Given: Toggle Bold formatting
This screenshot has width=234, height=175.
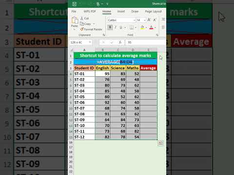Looking at the screenshot, I should pos(110,27).
